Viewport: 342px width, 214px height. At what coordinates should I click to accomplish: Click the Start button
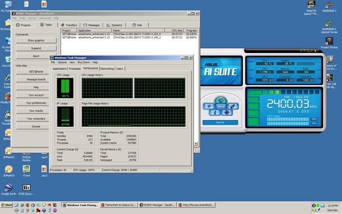[x=6, y=205]
